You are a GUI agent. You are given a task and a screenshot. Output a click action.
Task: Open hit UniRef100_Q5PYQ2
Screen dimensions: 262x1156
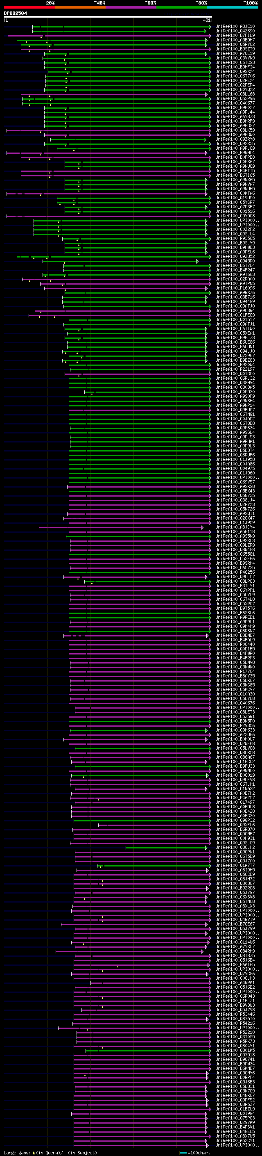tap(235, 44)
